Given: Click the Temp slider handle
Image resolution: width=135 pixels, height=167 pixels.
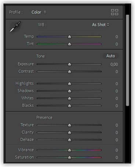Looking at the screenshot, I should [x=69, y=37].
